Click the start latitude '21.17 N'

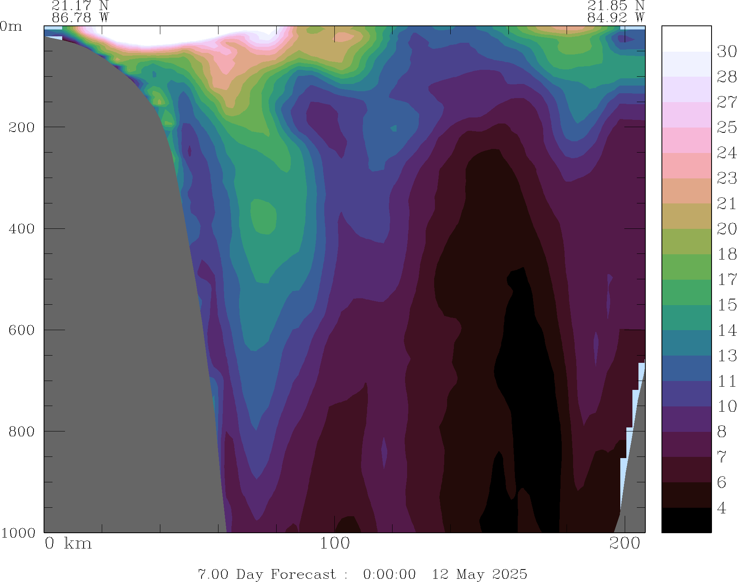(x=80, y=5)
